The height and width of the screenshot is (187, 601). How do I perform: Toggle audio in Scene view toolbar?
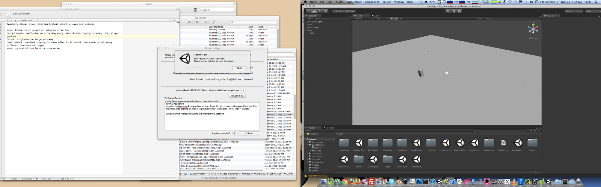point(401,18)
